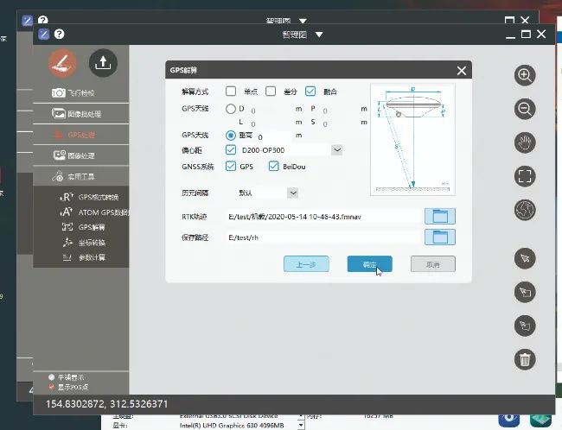
Task: Open folder browser for save path
Action: pyautogui.click(x=440, y=237)
